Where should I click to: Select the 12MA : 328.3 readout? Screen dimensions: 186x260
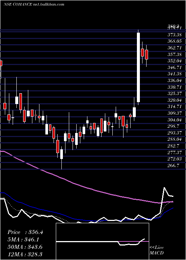coord(25,254)
